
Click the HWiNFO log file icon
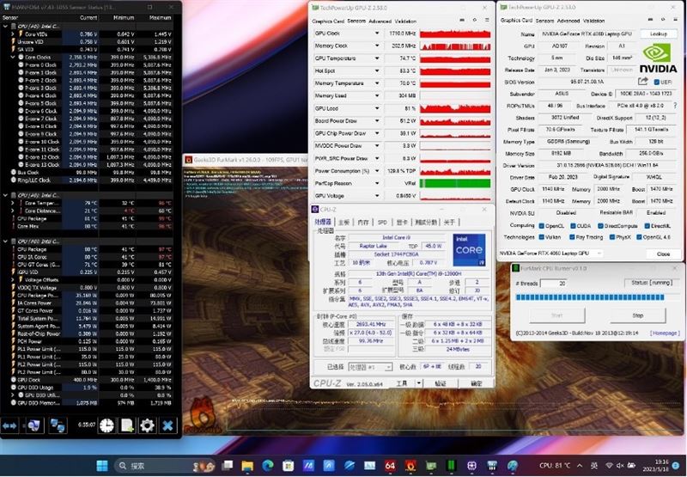[127, 425]
